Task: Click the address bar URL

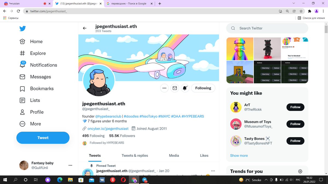Action: click(49, 11)
